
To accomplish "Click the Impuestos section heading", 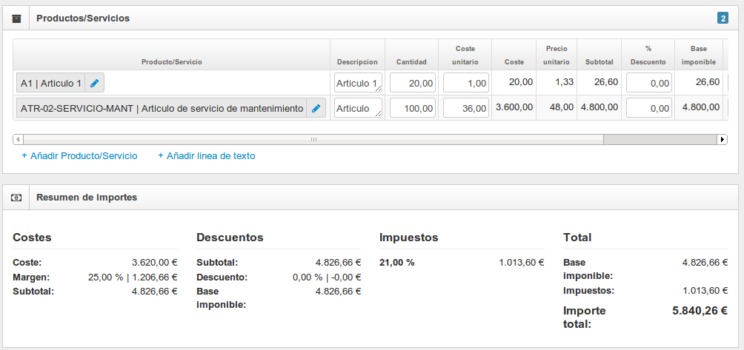I will pos(409,238).
